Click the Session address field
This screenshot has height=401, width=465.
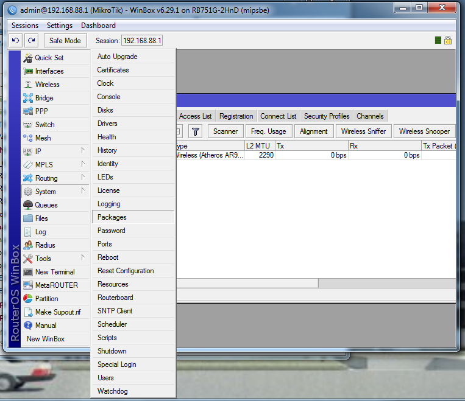pyautogui.click(x=142, y=41)
